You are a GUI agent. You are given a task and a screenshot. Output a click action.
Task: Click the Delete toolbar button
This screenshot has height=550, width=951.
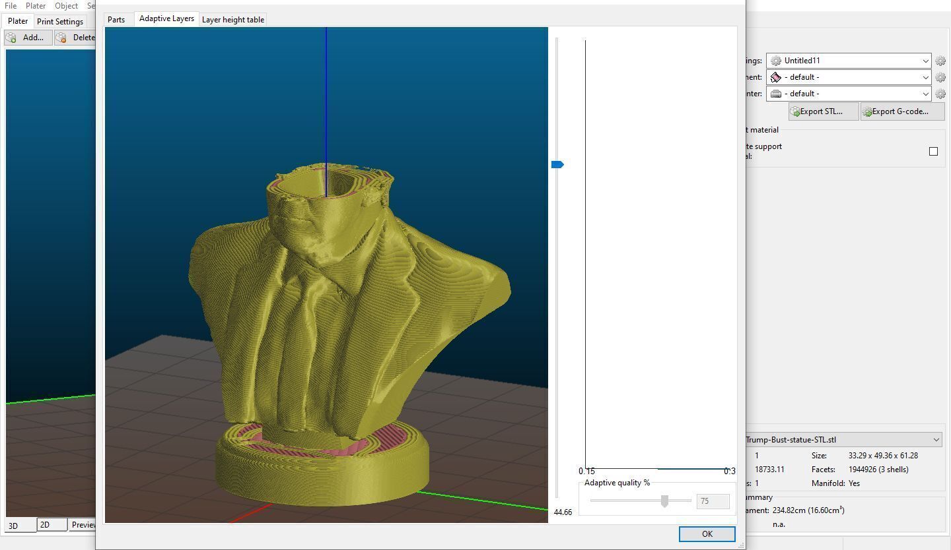(x=75, y=38)
